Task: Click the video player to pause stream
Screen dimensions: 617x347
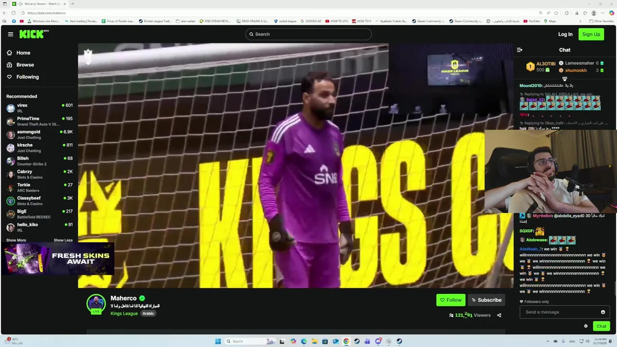Action: (x=295, y=166)
